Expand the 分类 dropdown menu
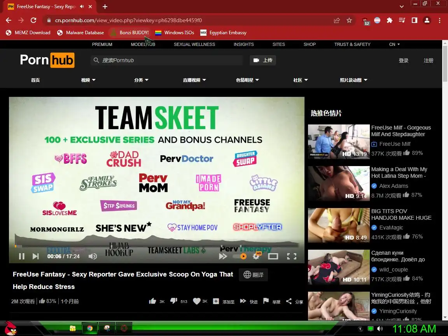Image resolution: width=448 pixels, height=336 pixels. coord(141,80)
